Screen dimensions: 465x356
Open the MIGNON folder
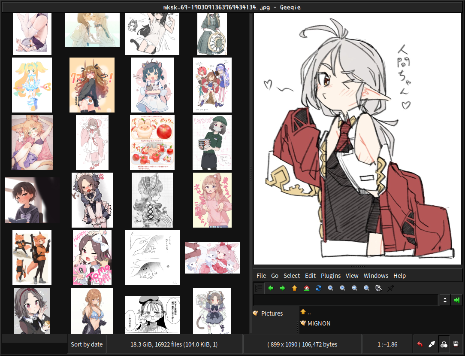click(x=319, y=323)
